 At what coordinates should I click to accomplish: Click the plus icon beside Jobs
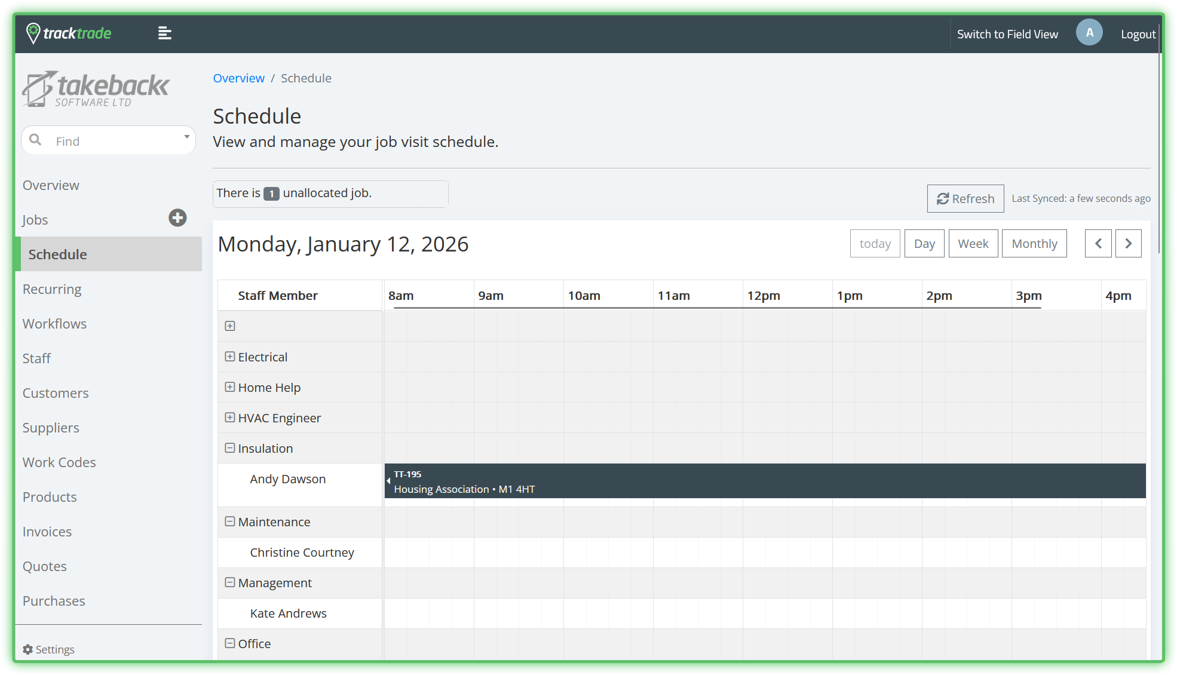click(x=177, y=218)
